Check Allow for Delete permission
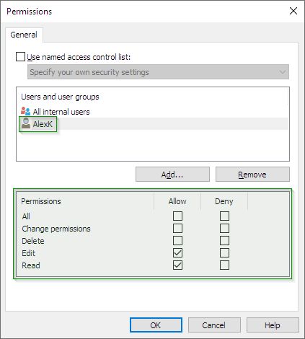Viewport: 305px width, 339px height. pos(177,240)
